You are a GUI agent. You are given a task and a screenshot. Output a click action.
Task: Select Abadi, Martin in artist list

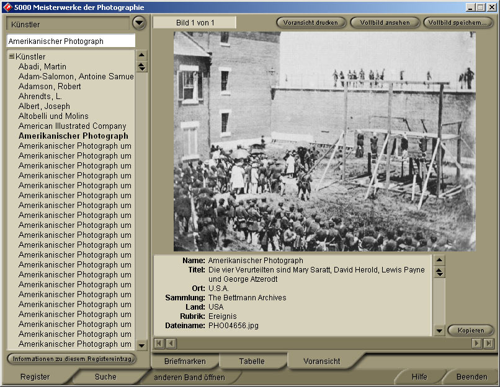(42, 67)
